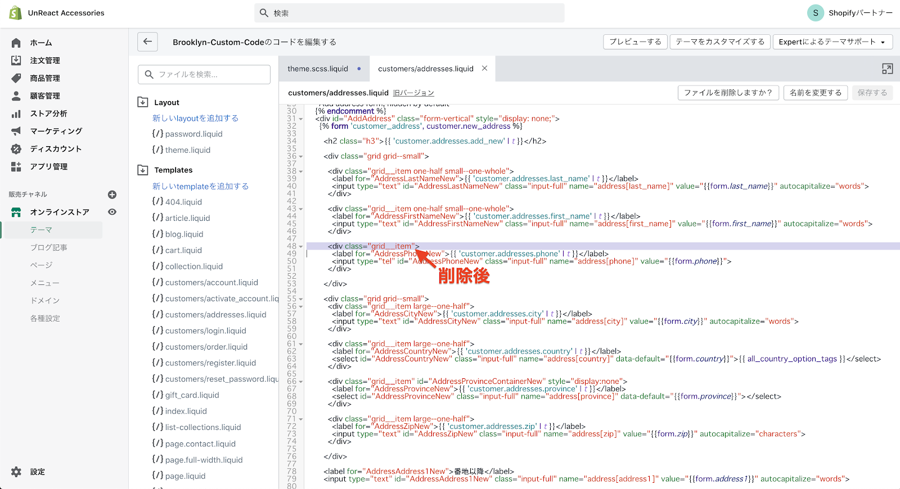
Task: Close the customers/addresses.liquid tab
Action: (484, 69)
